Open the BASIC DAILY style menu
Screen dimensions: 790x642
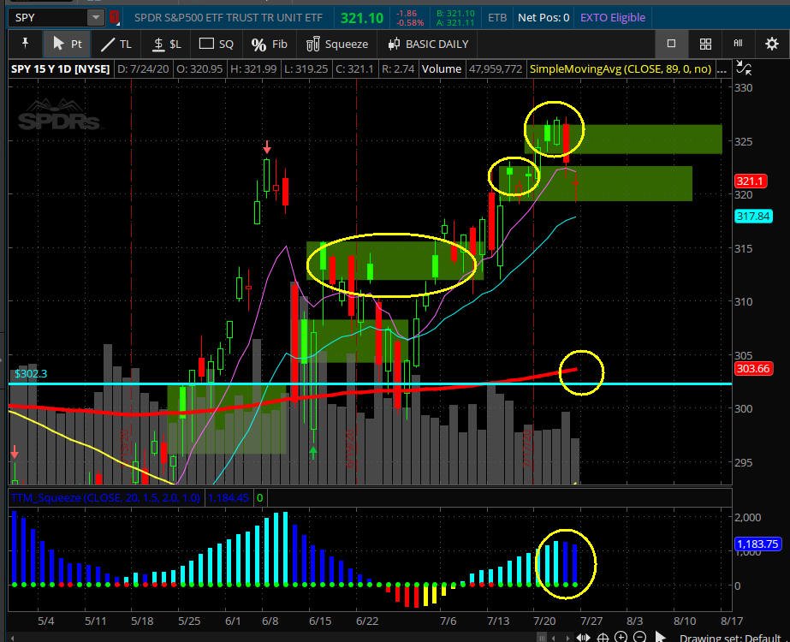tap(427, 44)
